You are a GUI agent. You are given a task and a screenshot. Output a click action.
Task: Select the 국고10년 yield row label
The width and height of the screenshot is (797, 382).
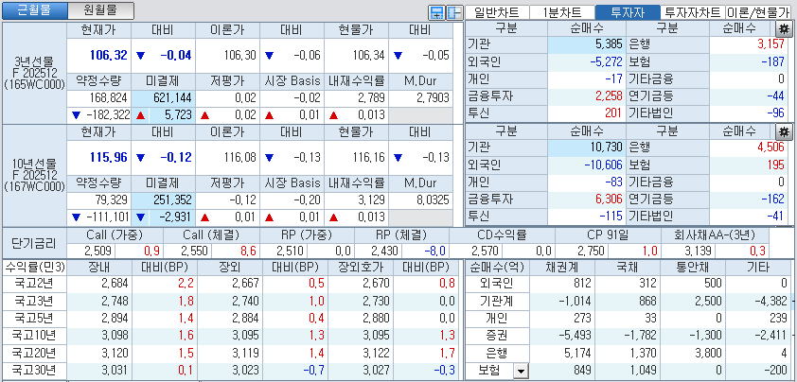[x=33, y=336]
